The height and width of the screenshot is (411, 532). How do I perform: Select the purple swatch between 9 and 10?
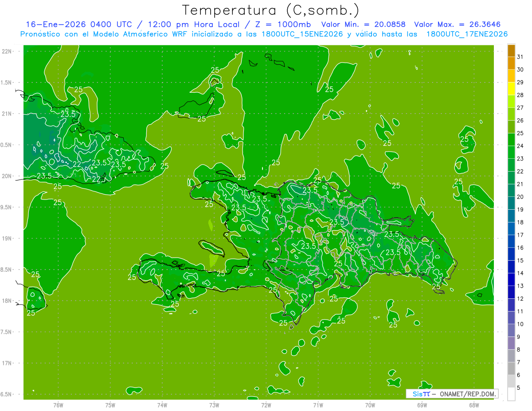(511, 330)
